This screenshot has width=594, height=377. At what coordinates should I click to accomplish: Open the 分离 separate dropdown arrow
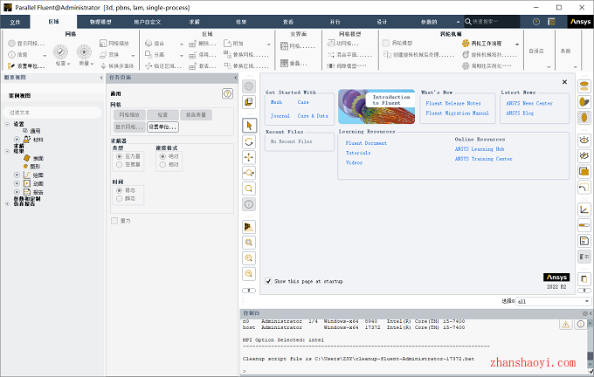point(181,55)
